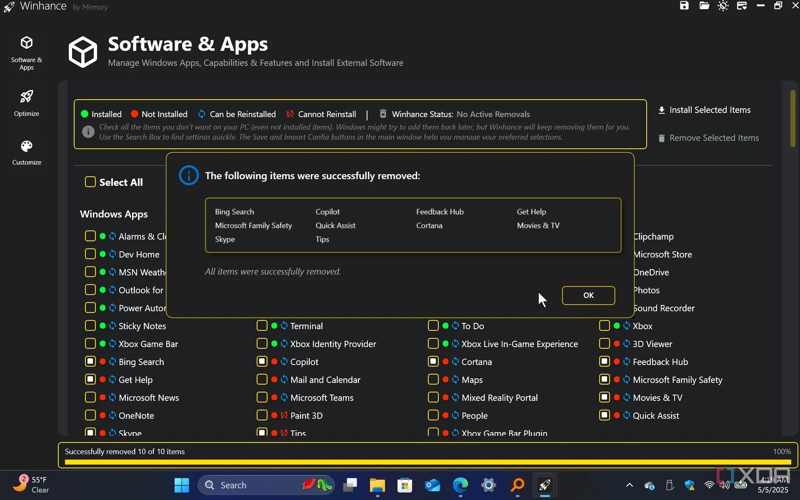
Task: Click the red status dot next to OneNote
Action: [x=102, y=415]
